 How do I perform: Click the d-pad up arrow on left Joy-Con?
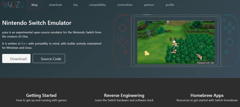click(123, 38)
